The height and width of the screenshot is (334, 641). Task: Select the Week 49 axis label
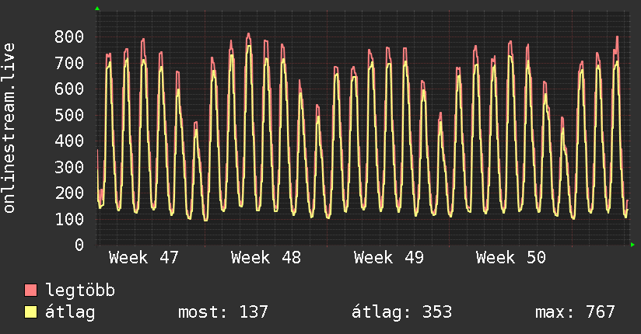point(389,258)
